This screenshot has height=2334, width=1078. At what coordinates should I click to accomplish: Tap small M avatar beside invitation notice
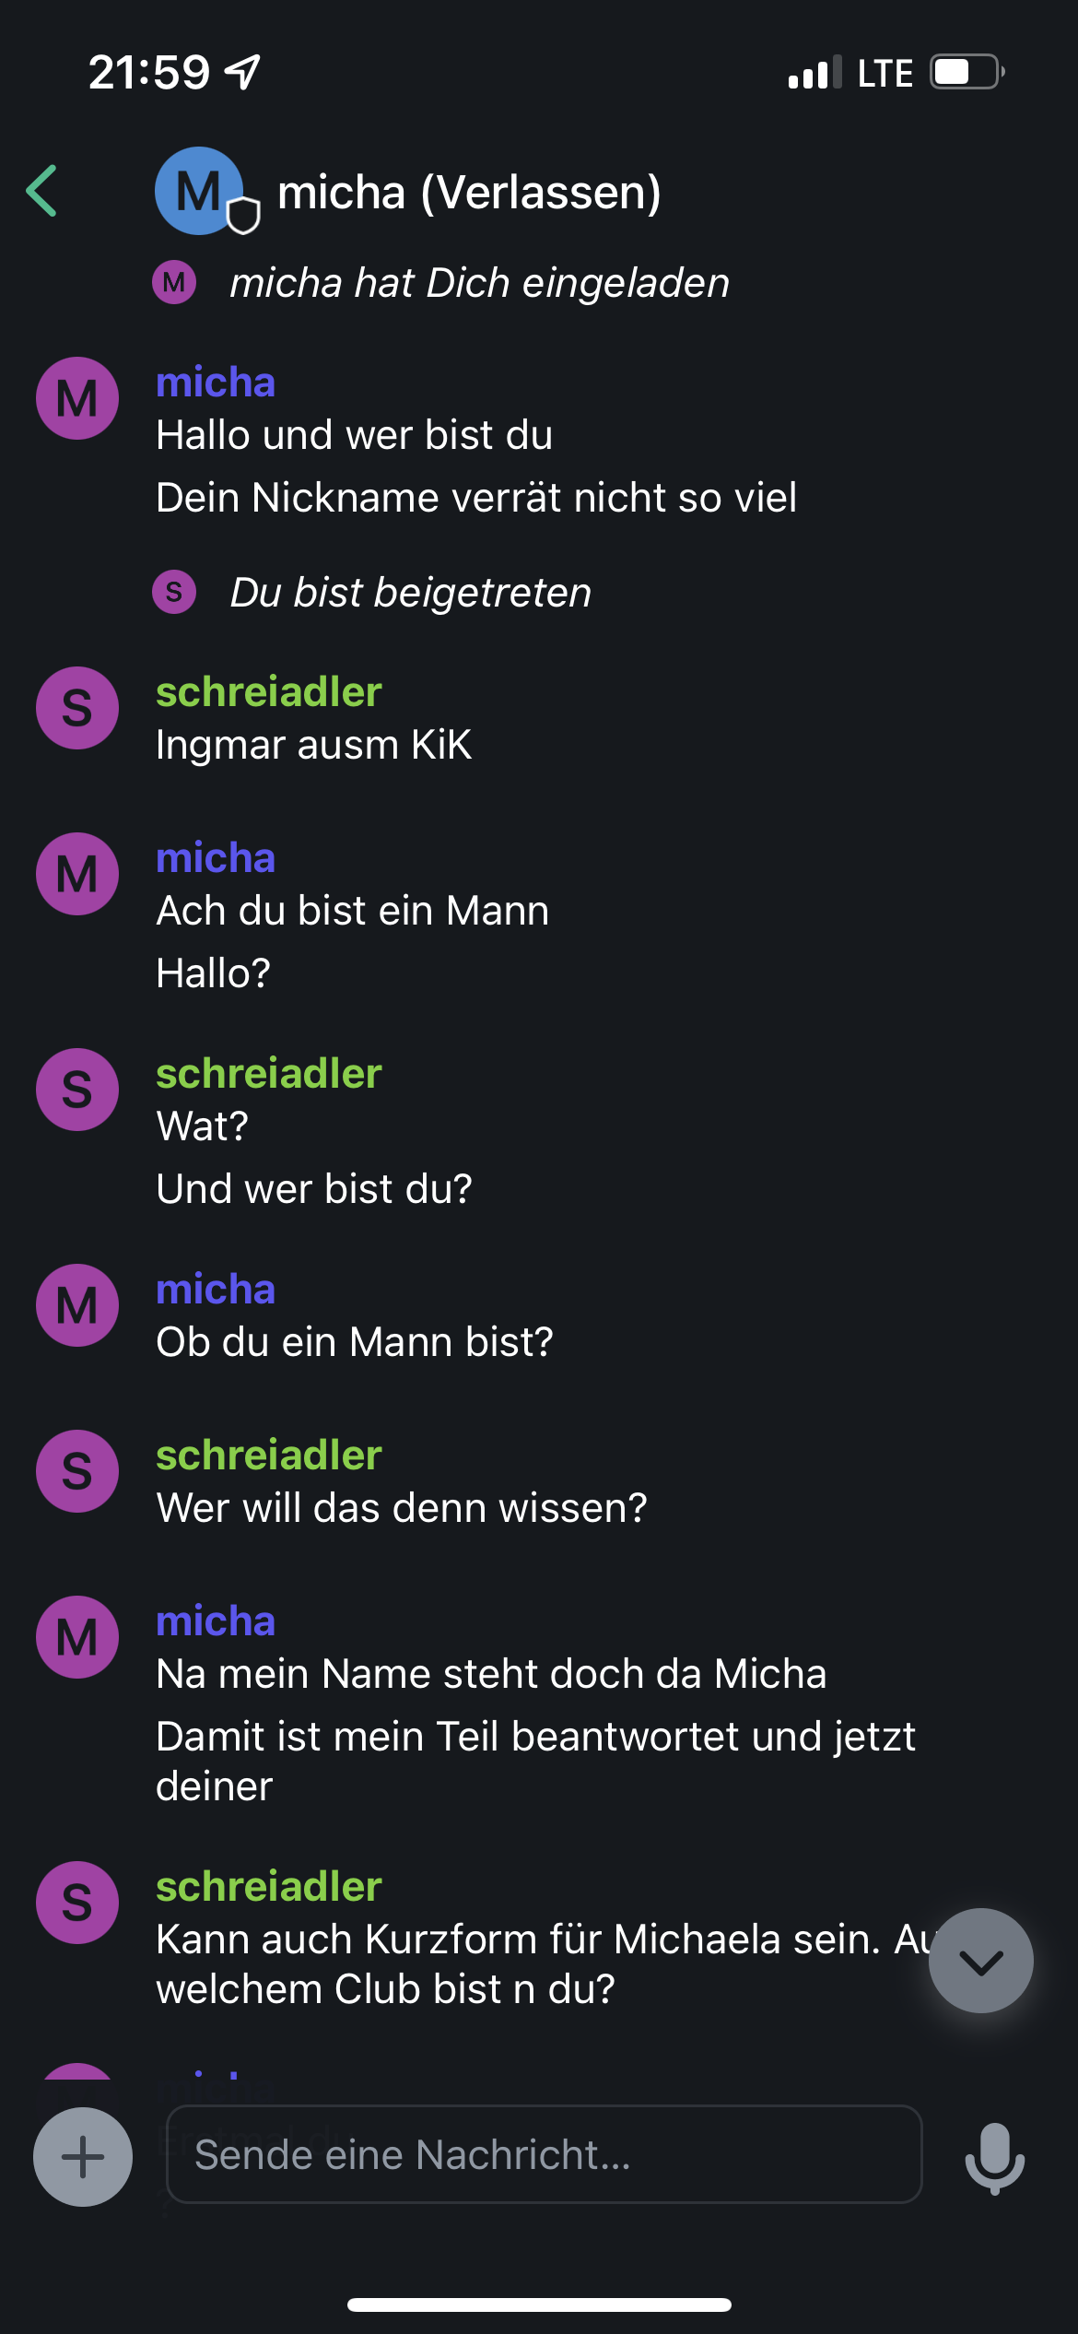pyautogui.click(x=174, y=282)
